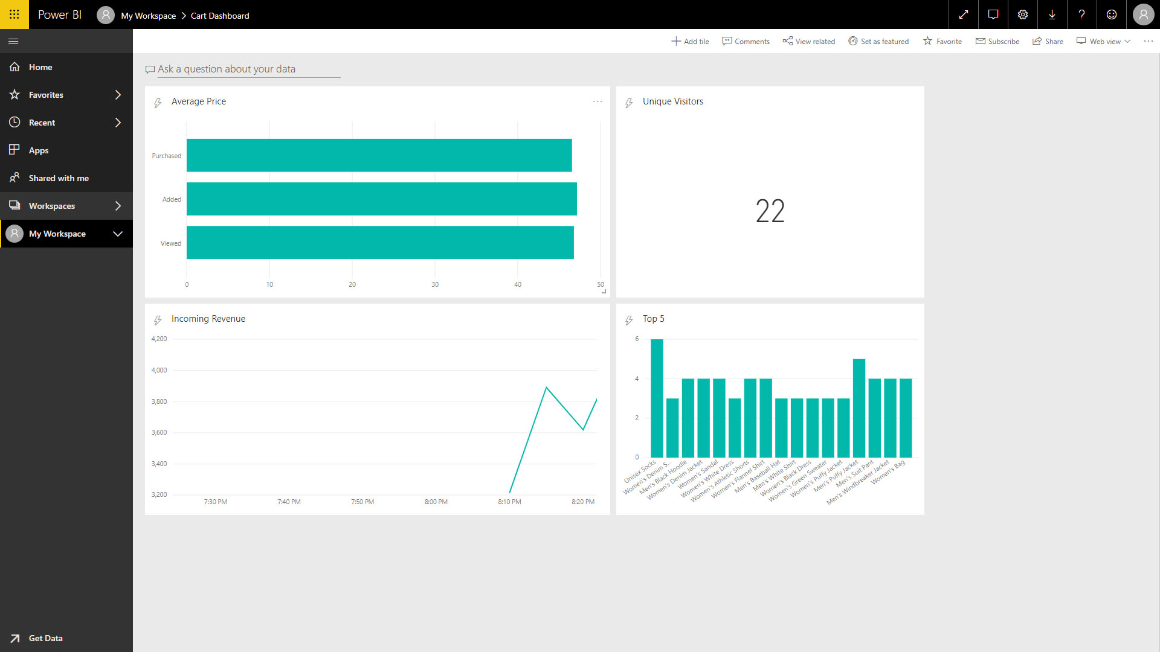
Task: Open the feedback smiley icon
Action: point(1111,14)
